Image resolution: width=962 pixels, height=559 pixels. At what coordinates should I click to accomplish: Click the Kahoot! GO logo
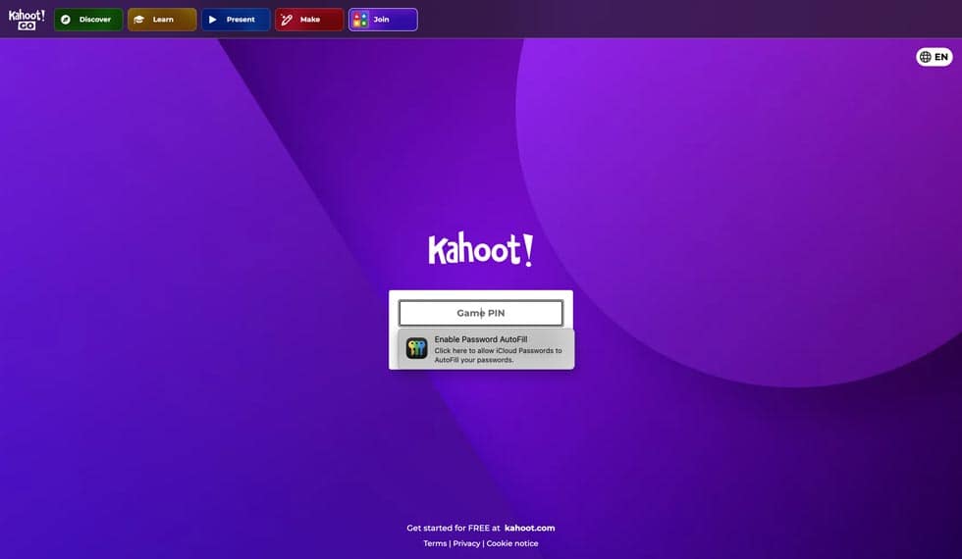tap(27, 19)
